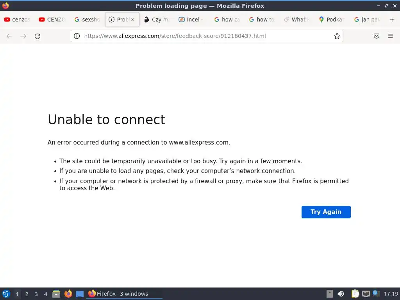Open Firefox hamburger application menu
400x300 pixels.
click(x=391, y=36)
